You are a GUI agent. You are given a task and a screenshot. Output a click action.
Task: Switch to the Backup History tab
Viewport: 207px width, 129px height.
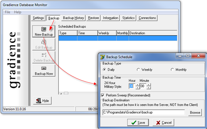coord(73,18)
